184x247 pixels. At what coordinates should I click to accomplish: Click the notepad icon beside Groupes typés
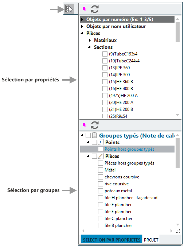pos(94,135)
